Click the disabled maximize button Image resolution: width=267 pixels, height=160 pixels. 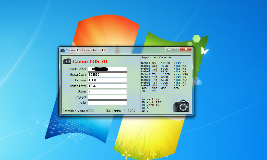click(x=176, y=49)
